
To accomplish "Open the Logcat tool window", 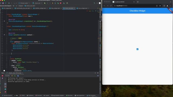I will [x=46, y=95].
